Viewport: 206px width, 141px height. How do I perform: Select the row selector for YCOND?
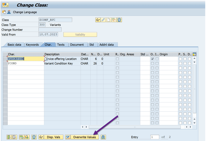coord(5,63)
